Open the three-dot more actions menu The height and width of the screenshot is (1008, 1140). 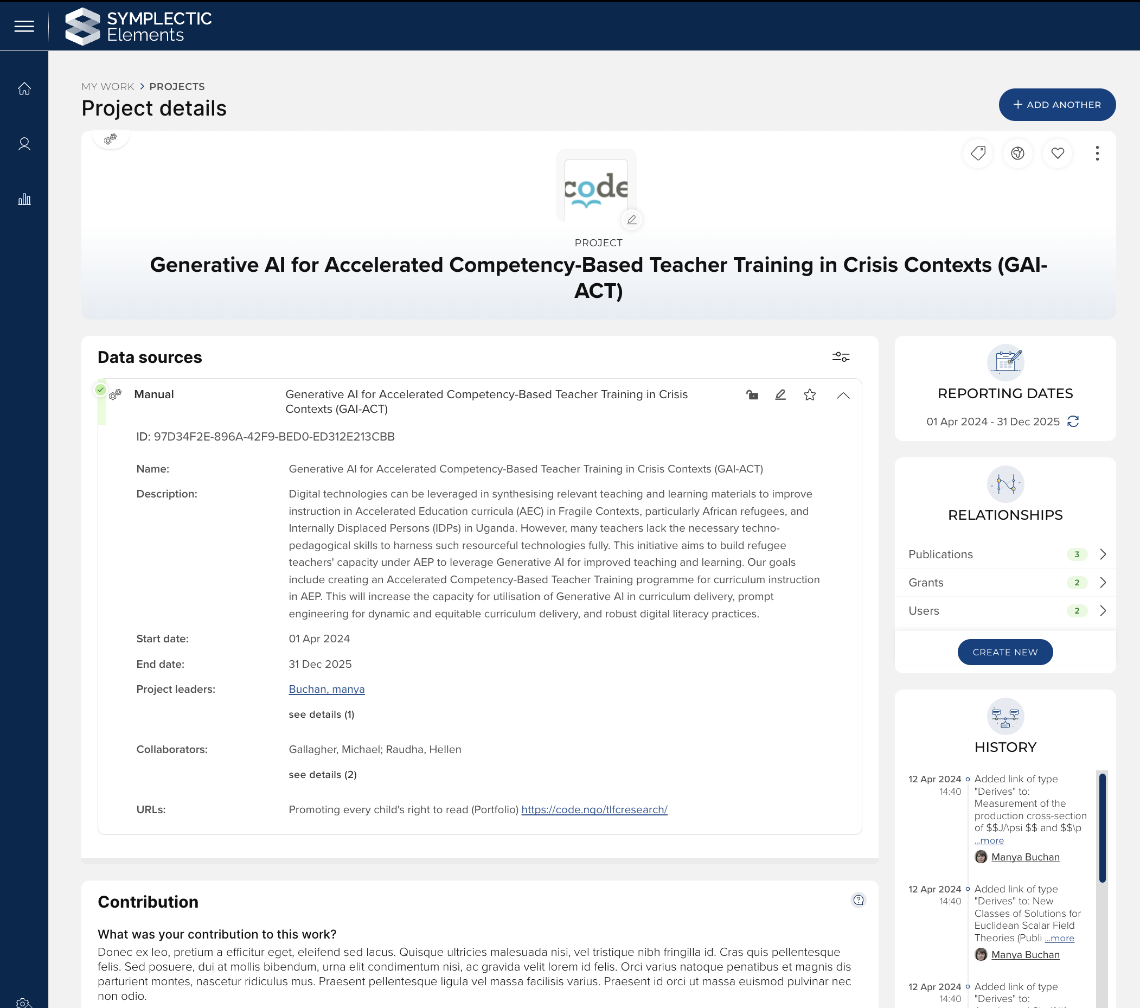click(x=1097, y=154)
